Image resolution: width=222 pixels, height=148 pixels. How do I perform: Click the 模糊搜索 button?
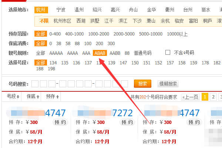(168, 84)
